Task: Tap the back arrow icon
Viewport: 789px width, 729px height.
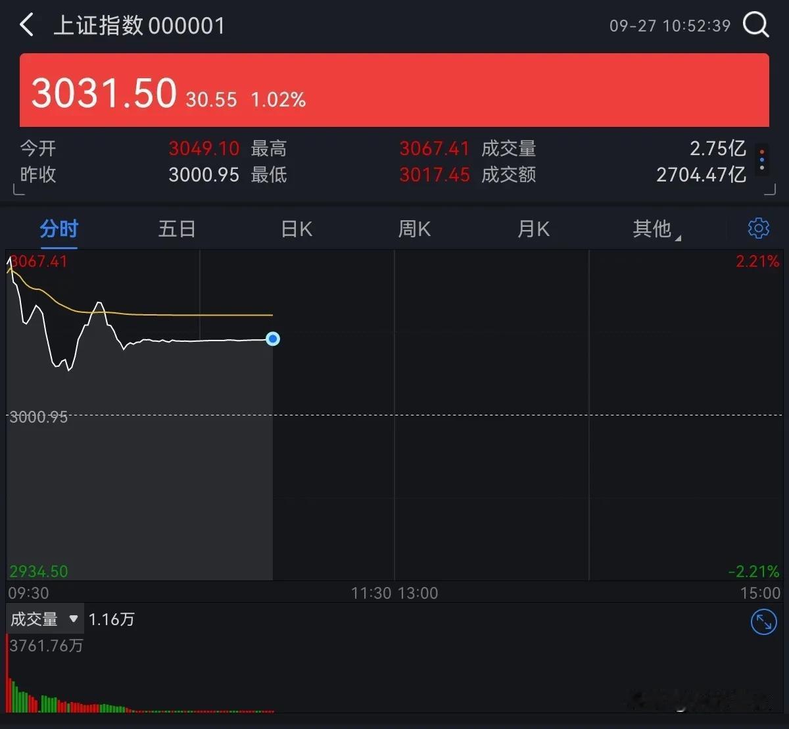Action: pyautogui.click(x=26, y=26)
